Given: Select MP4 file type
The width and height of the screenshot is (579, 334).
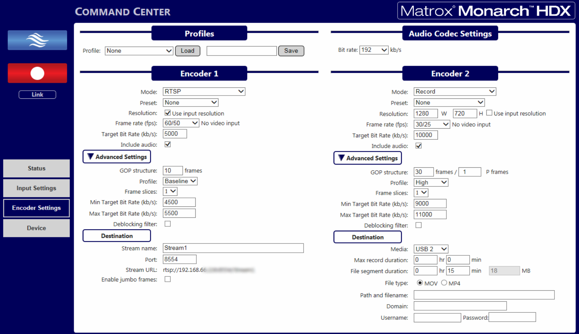Looking at the screenshot, I should (444, 283).
